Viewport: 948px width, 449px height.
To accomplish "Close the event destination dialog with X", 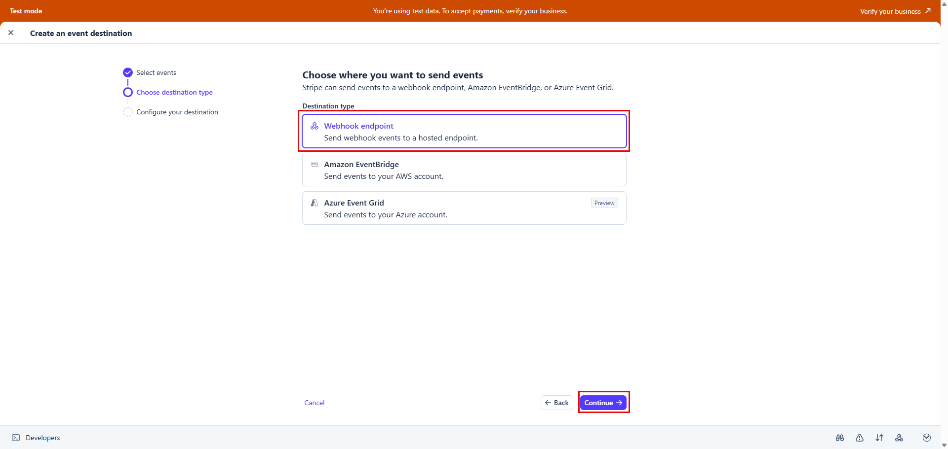I will click(11, 33).
